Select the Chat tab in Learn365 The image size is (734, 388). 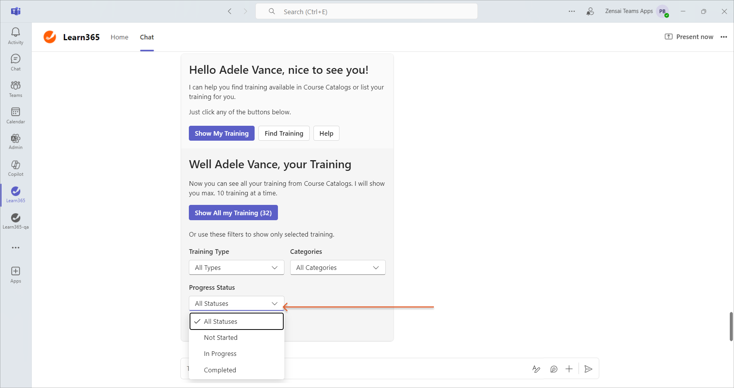pyautogui.click(x=147, y=37)
